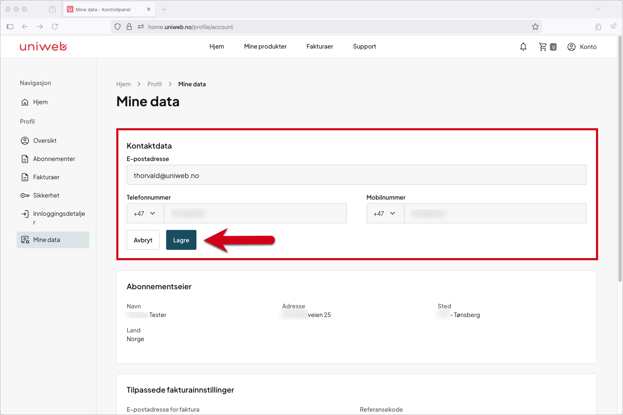Open Mobilnummer country code dropdown
The image size is (623, 415).
385,213
